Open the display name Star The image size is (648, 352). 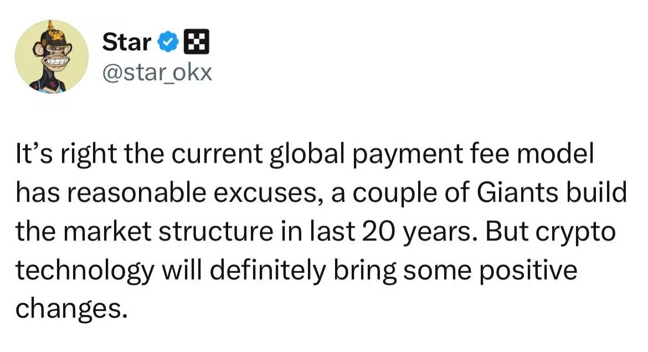click(x=126, y=42)
